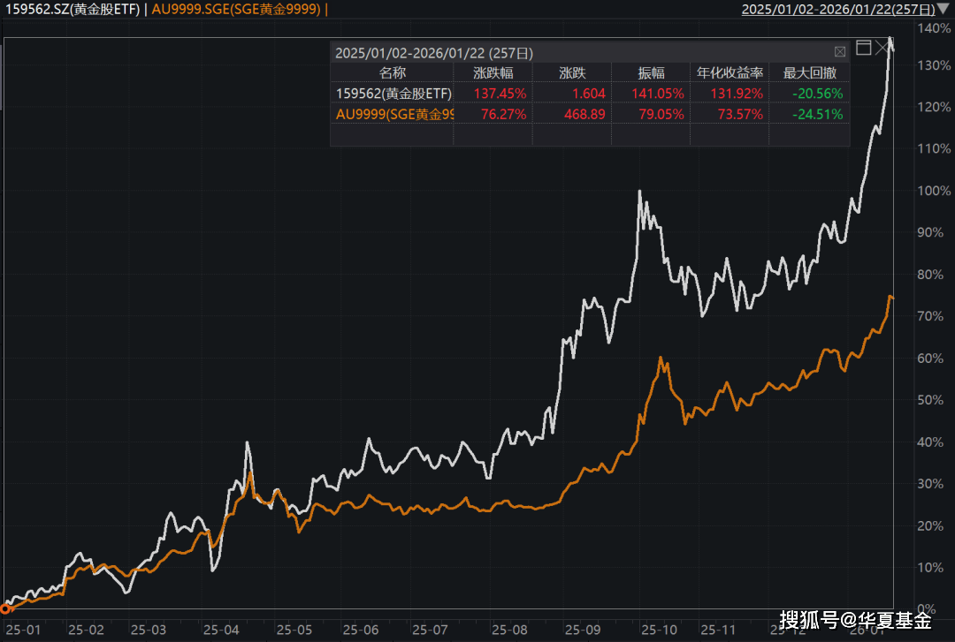
Task: Select the 159562(黄金股ETF) table row
Action: tap(393, 94)
